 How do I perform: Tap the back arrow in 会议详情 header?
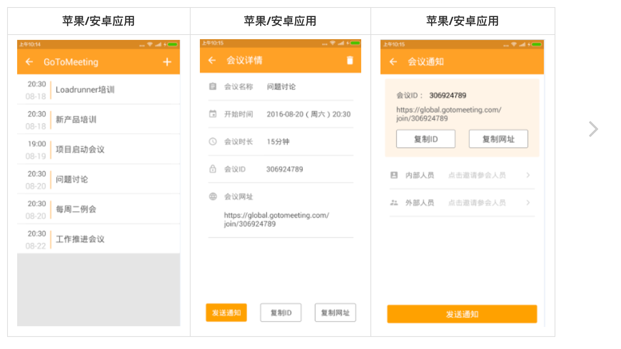212,60
